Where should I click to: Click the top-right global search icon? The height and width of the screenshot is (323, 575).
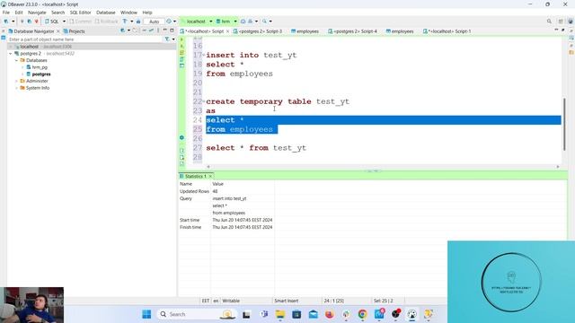click(x=549, y=22)
